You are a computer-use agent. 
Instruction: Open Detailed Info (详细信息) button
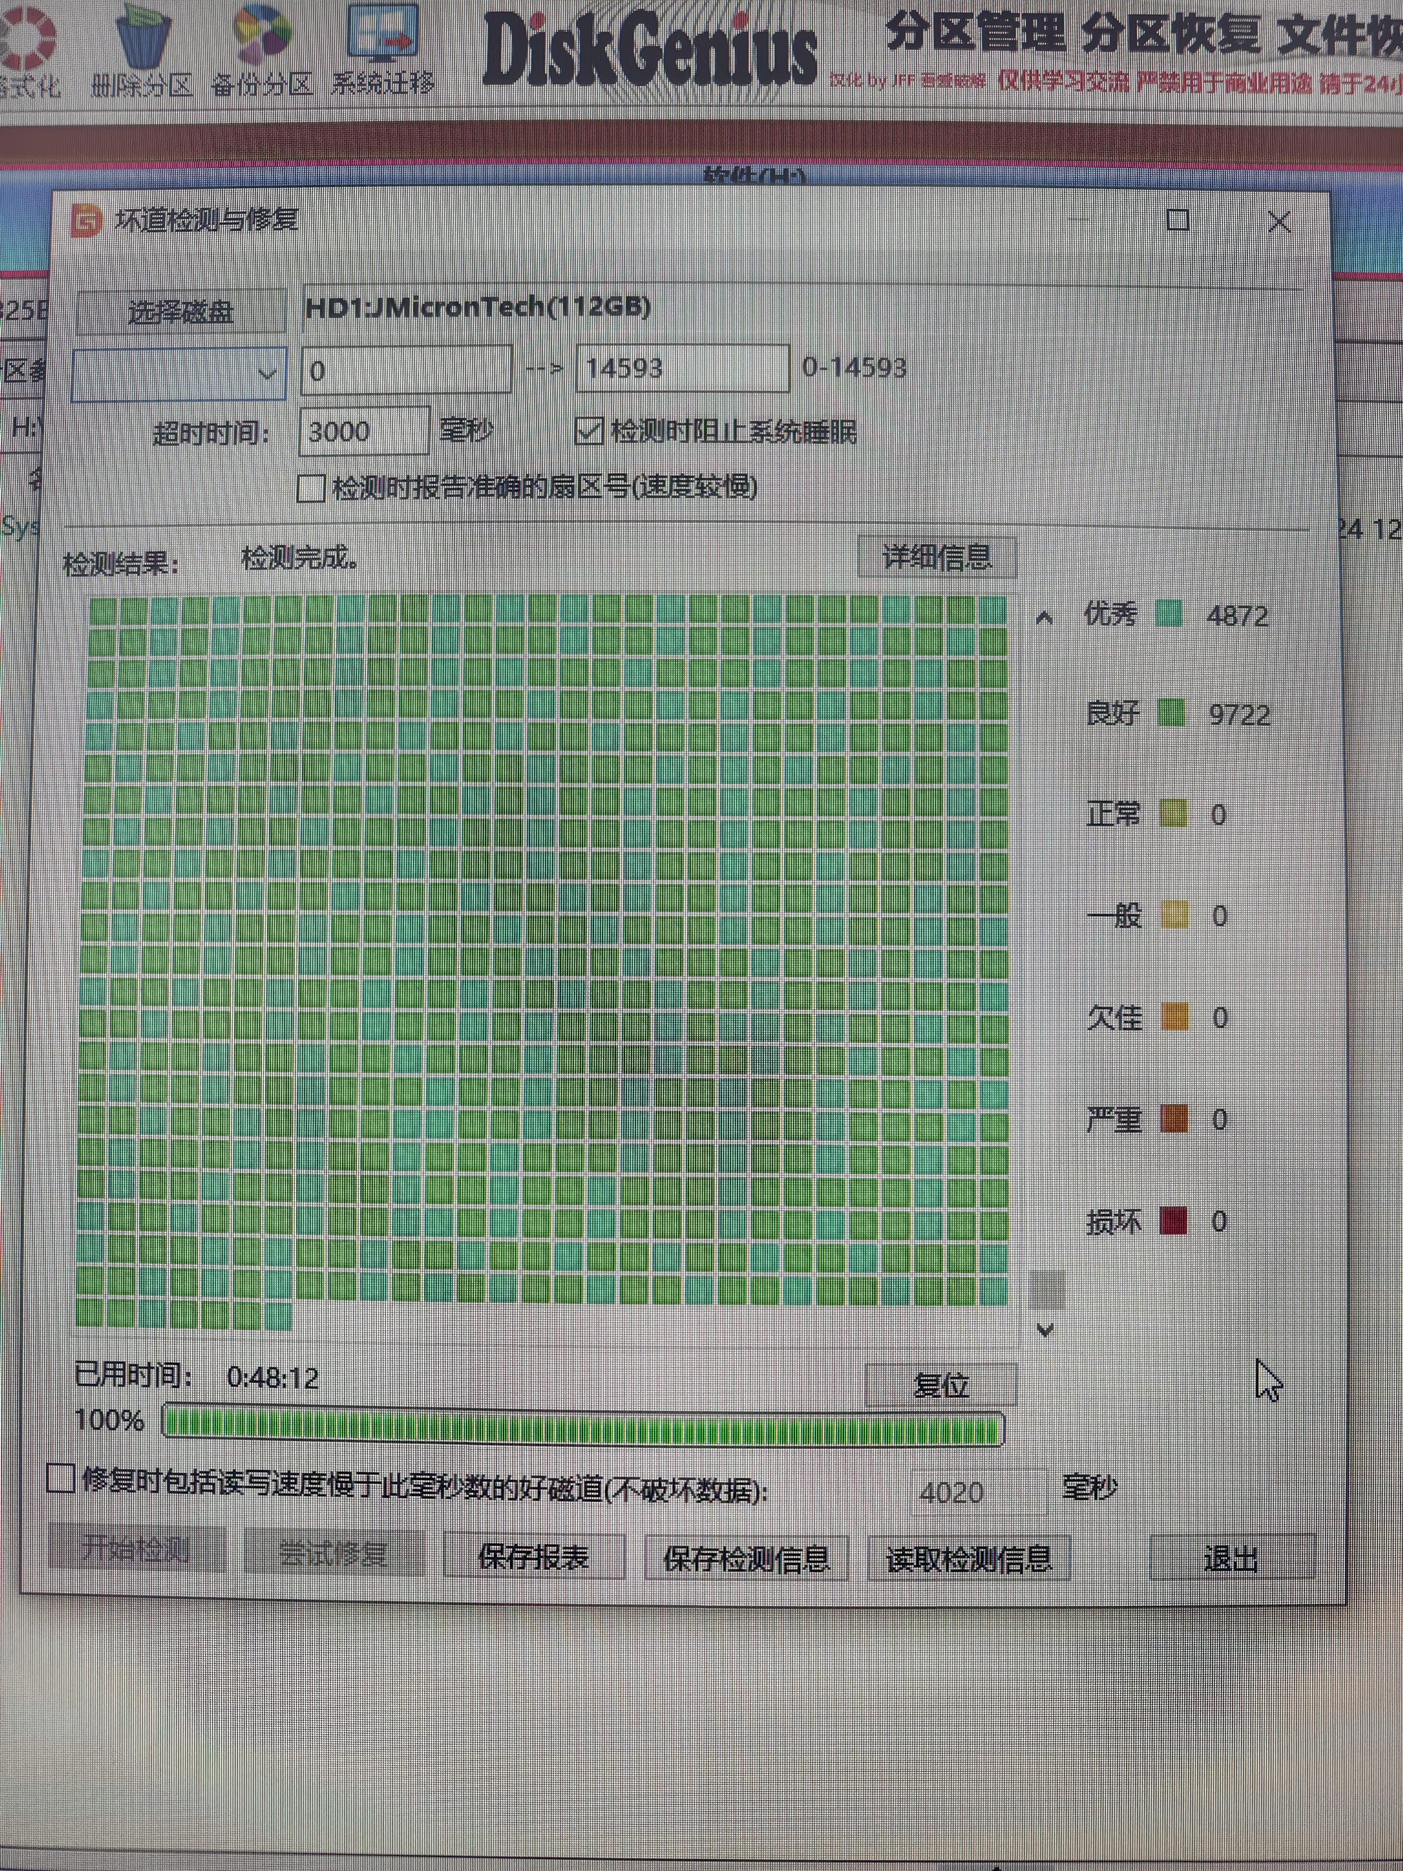[937, 557]
